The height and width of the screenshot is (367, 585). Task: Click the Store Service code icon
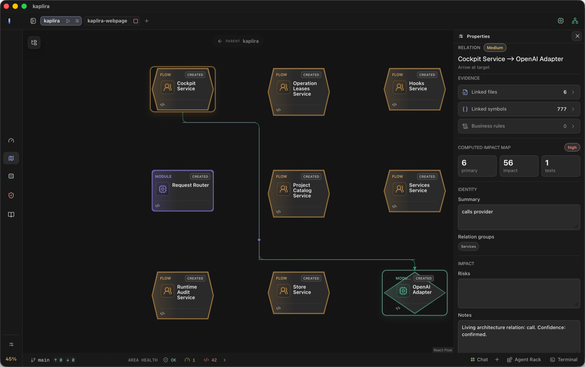click(279, 308)
